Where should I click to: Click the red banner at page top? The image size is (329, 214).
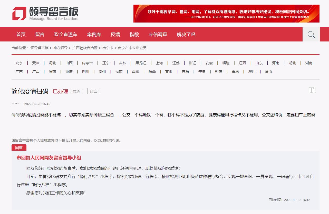[x=226, y=14]
